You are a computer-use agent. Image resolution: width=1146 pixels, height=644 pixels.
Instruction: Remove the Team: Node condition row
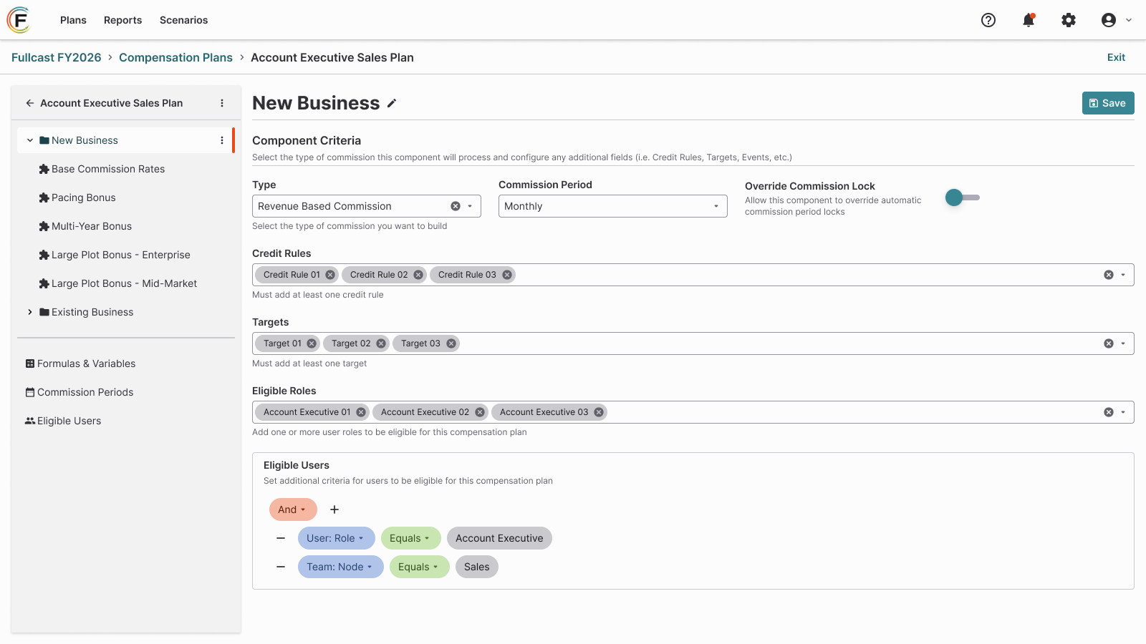(x=281, y=567)
